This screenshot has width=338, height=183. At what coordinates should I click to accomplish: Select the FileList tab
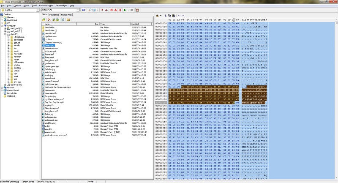[45, 14]
